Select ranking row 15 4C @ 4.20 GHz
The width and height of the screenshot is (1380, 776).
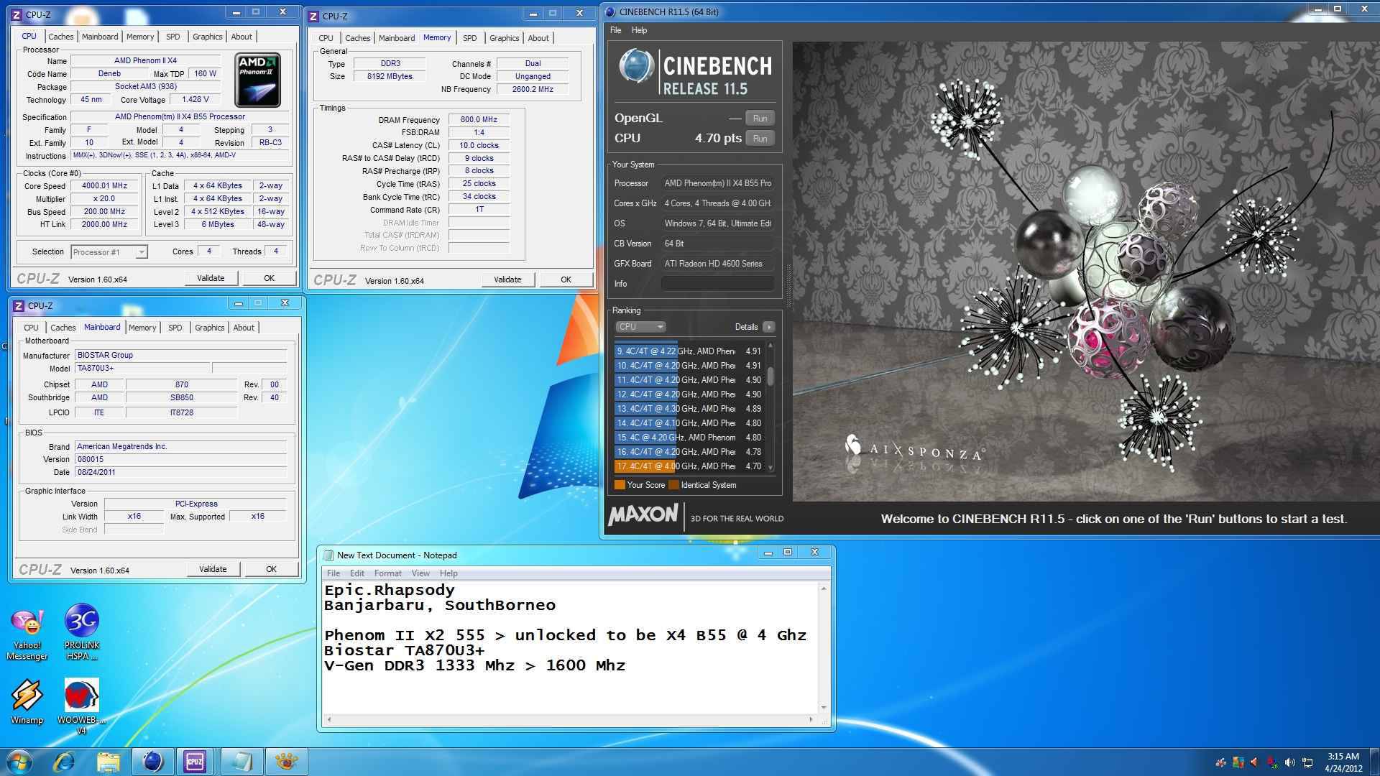coord(689,438)
